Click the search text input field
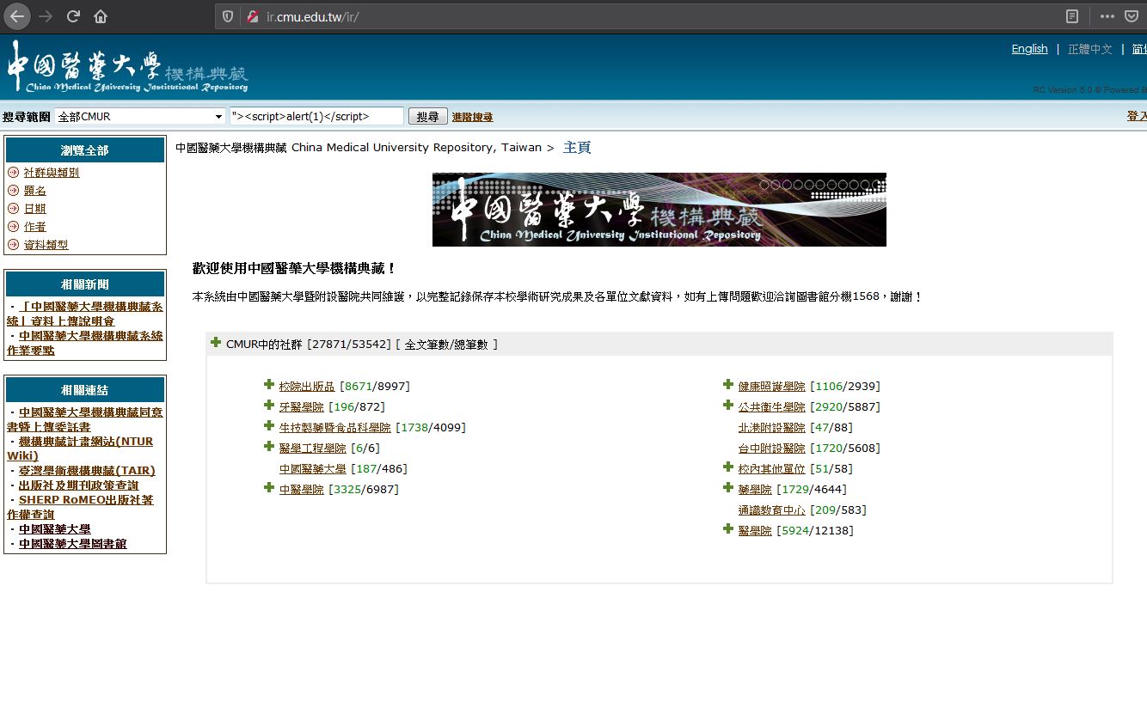This screenshot has width=1147, height=708. (x=316, y=117)
